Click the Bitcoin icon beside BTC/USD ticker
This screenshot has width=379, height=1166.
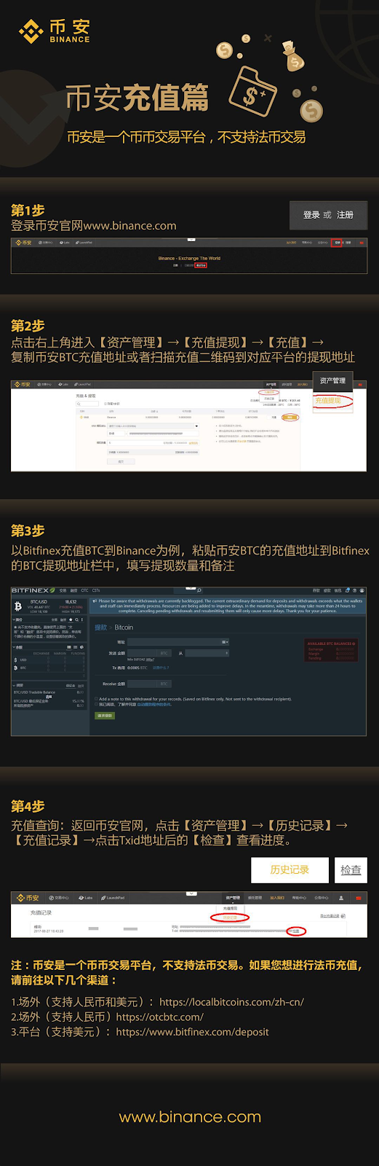pyautogui.click(x=18, y=606)
